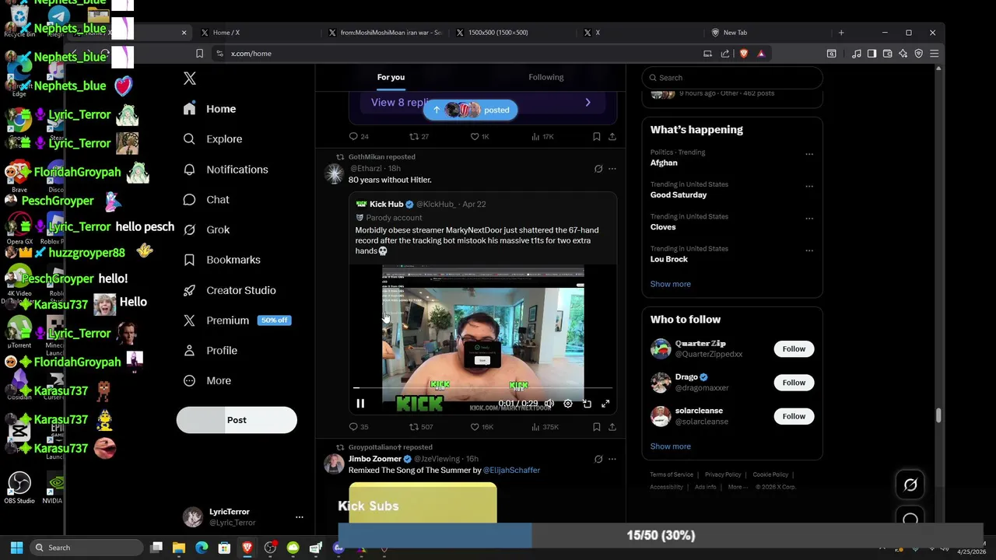Open Windows Start button

click(16, 548)
